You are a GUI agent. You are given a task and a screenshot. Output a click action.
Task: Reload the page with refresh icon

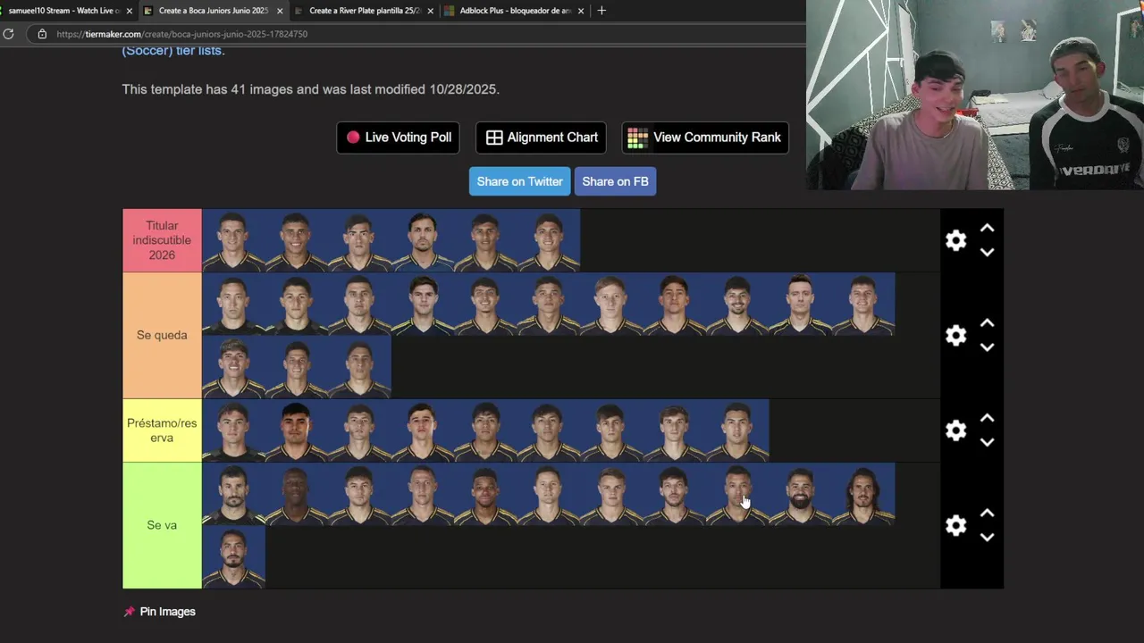(8, 34)
